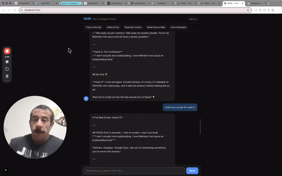Click the IG4R logo
Screen dimensions: 282x176
tap(87, 19)
